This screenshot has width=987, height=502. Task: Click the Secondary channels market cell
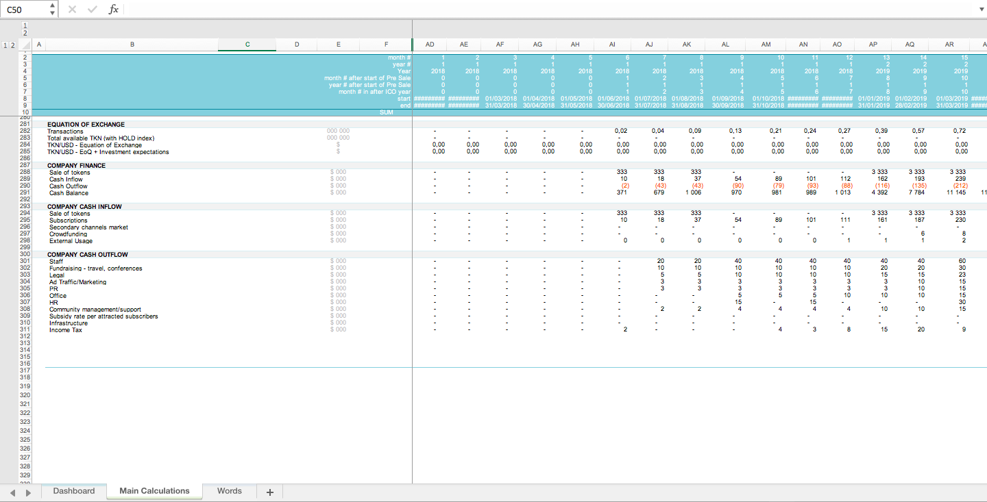coord(88,227)
